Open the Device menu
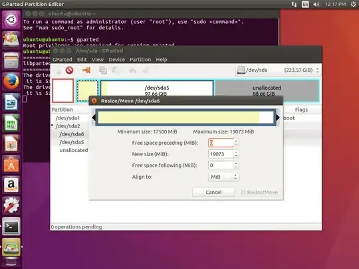This screenshot has width=359, height=269. tap(117, 60)
